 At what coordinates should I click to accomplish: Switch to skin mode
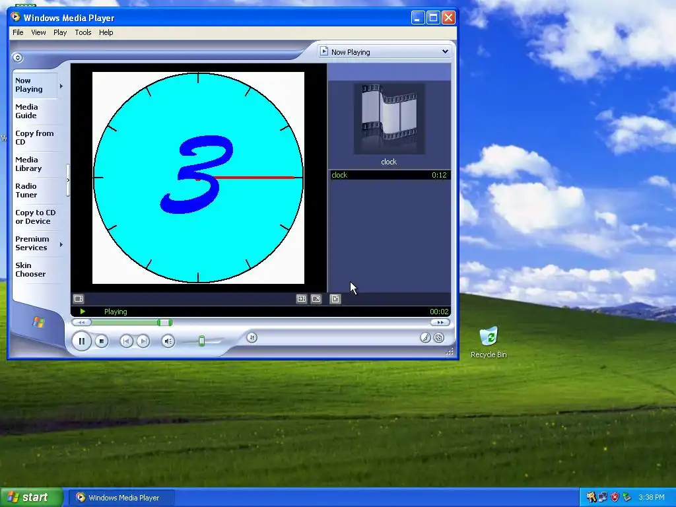pyautogui.click(x=439, y=337)
